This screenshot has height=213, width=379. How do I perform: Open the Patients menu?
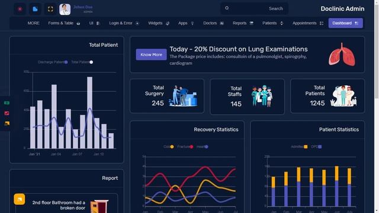269,23
